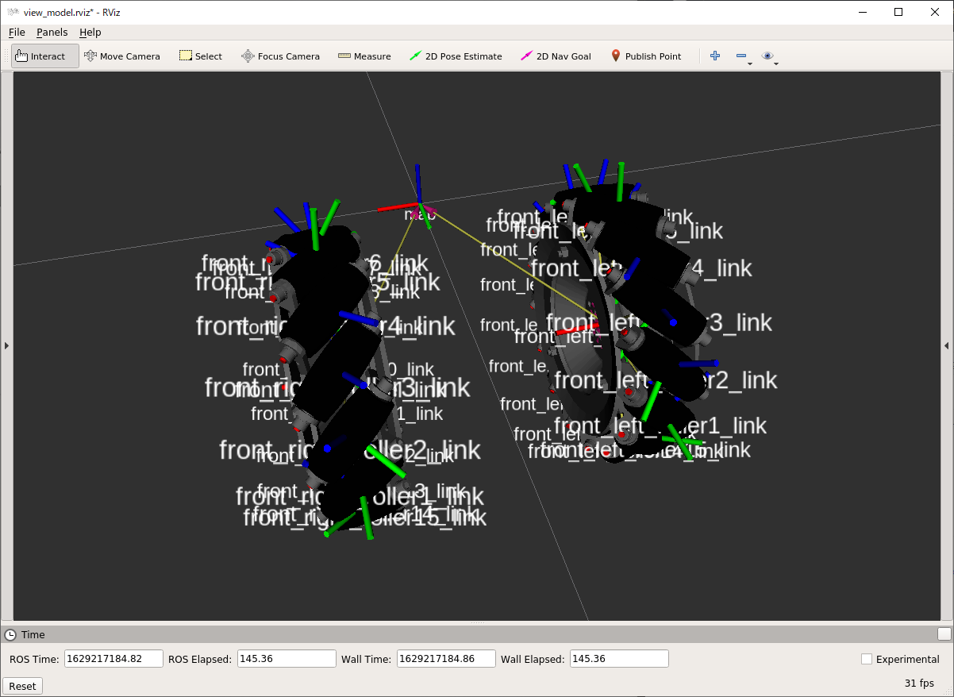
Task: Open the eye view options dropdown
Action: tap(769, 56)
